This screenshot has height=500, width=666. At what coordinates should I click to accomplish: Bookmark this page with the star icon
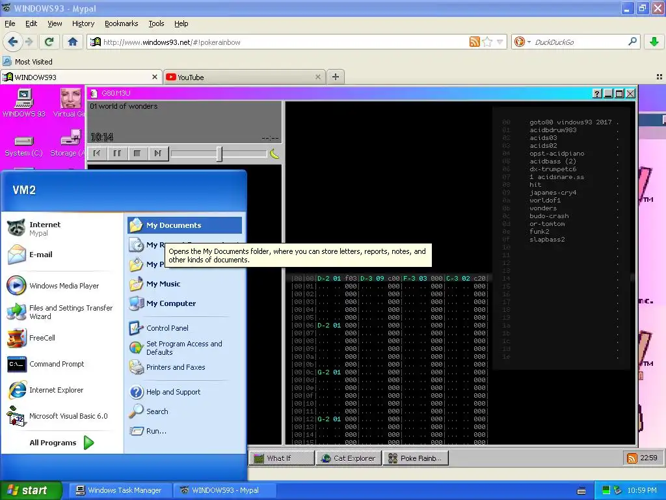487,42
